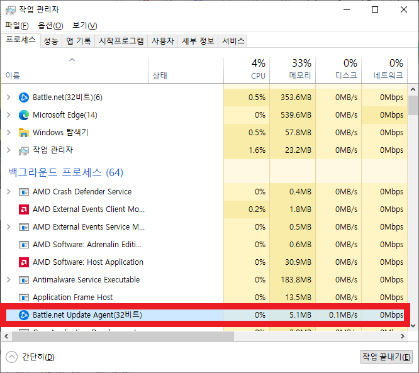
Task: Sort by the 상태 column header
Action: coord(186,70)
